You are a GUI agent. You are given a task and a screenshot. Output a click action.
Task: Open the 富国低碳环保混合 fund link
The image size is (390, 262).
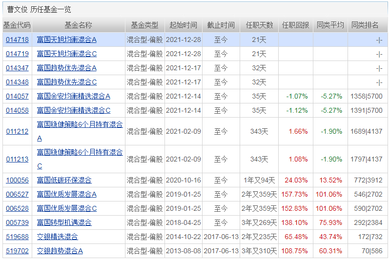[x=64, y=181]
